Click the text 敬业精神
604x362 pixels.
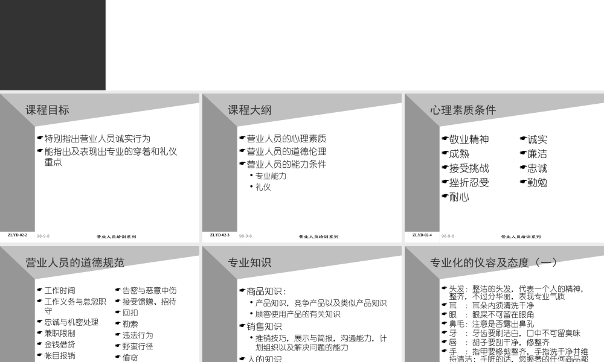click(x=469, y=139)
